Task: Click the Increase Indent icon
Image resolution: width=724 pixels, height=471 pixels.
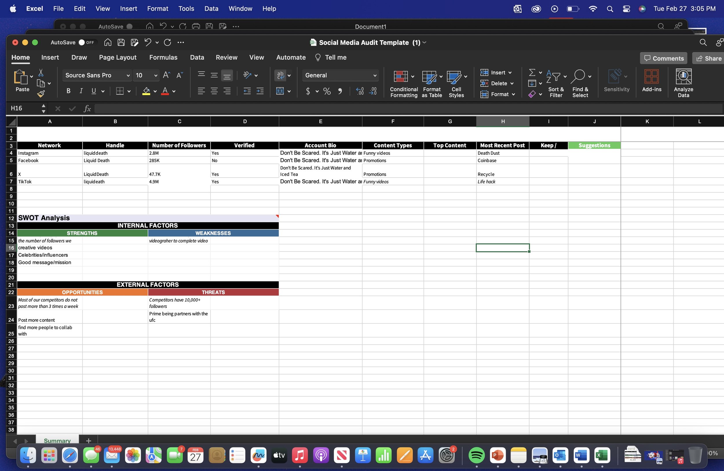Action: click(x=260, y=91)
